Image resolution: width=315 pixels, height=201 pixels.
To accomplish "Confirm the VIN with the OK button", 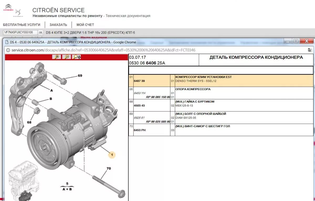I will [40, 32].
